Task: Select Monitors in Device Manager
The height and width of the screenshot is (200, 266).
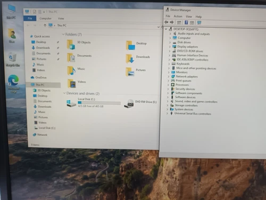Action: click(x=181, y=72)
